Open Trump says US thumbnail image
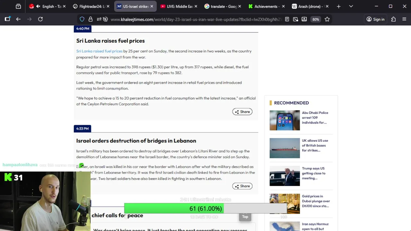Screen dimensions: 411x231 click(x=284, y=176)
